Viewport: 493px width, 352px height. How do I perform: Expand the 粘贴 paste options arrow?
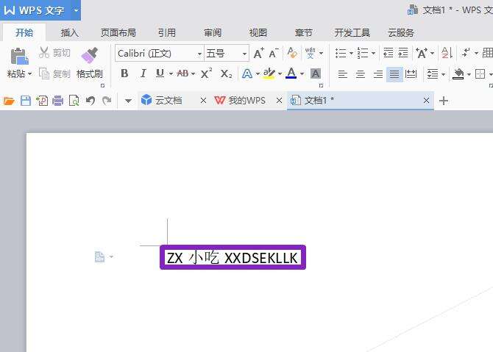pyautogui.click(x=30, y=74)
